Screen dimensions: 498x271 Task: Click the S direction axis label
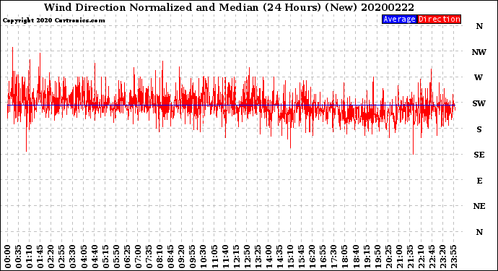(479, 129)
